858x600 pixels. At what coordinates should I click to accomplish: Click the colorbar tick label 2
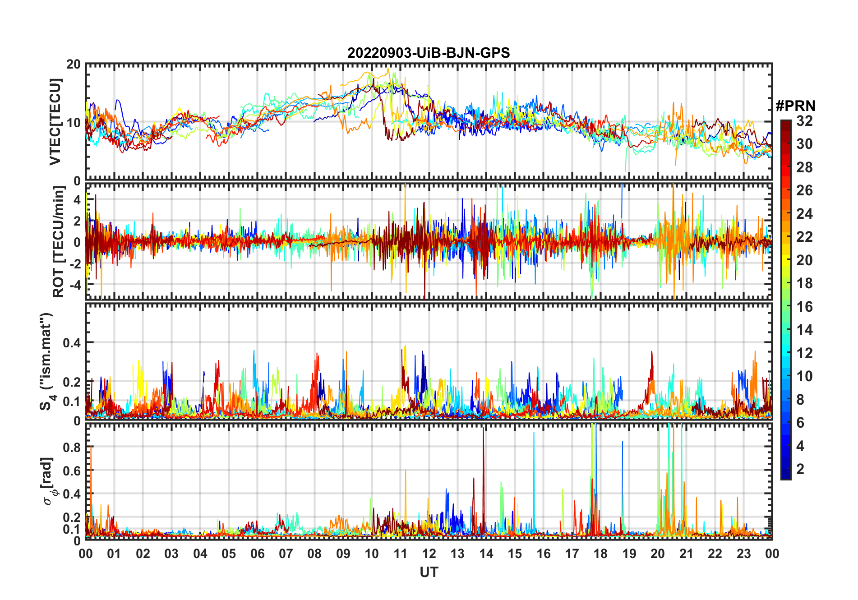click(x=800, y=469)
